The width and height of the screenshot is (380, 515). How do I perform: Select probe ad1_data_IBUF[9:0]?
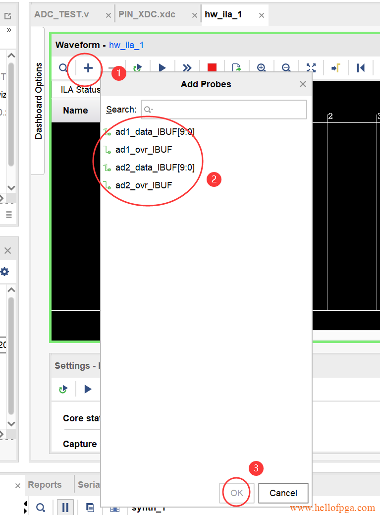[155, 132]
